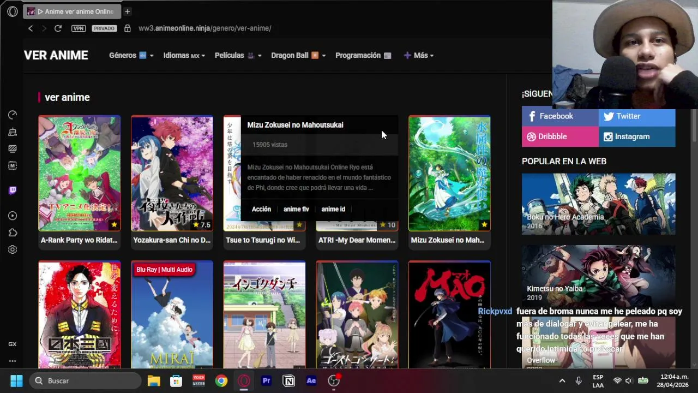698x393 pixels.
Task: Click the address bar URL field
Action: pos(205,28)
